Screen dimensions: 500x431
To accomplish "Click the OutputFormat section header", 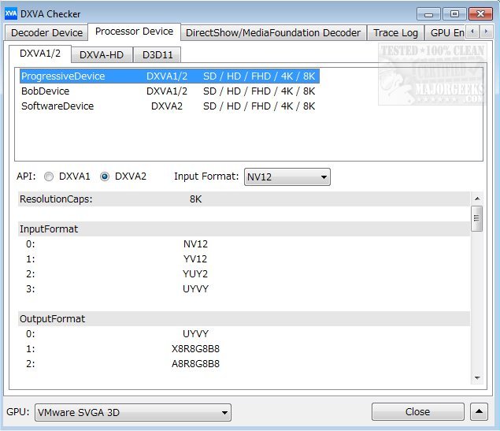I will (244, 318).
